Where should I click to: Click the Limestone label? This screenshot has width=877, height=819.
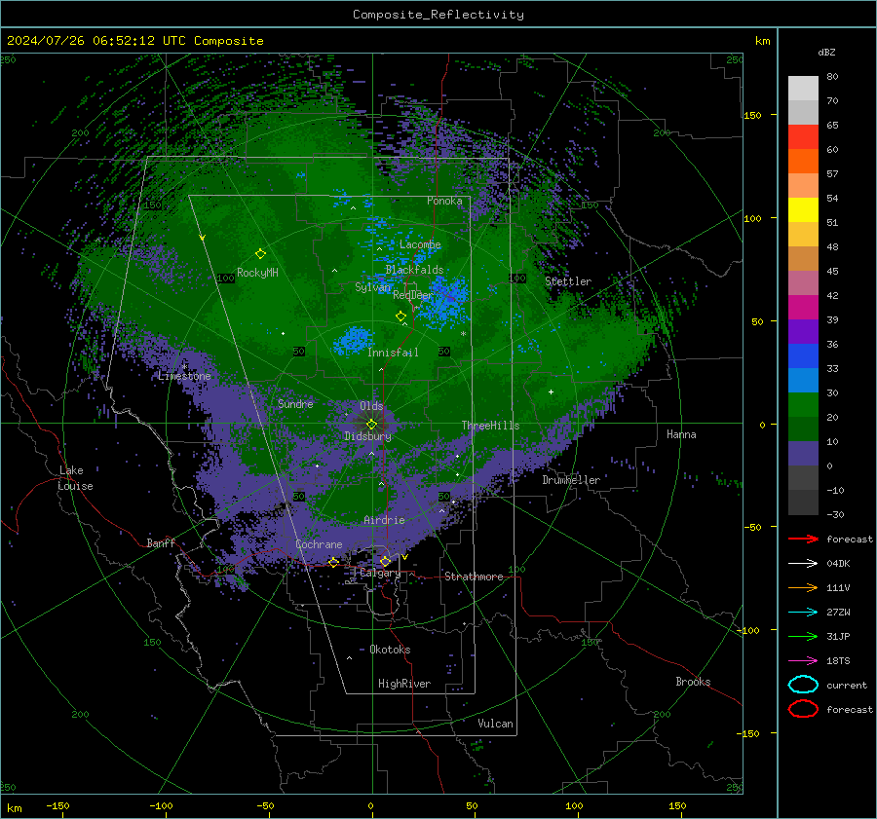tap(184, 376)
